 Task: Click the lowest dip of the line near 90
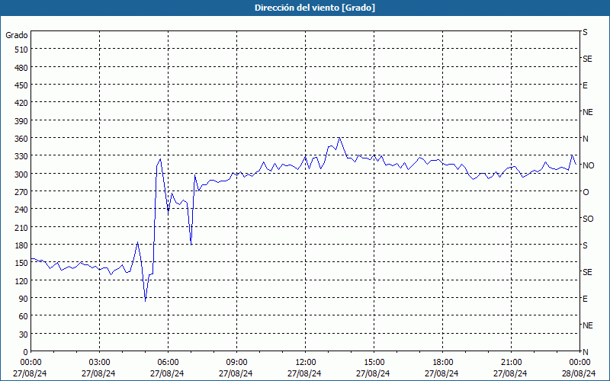tap(145, 301)
